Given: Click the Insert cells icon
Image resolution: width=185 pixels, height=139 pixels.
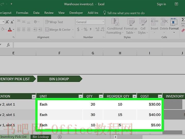Looking at the screenshot, I should click(154, 22).
